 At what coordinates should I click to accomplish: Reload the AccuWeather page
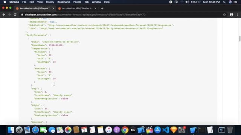(15, 15)
